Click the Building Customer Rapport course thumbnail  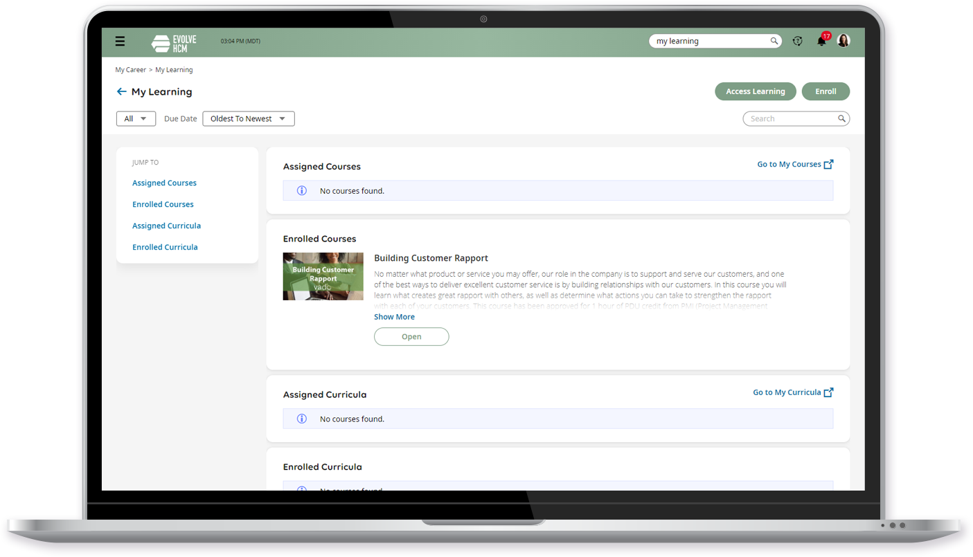click(323, 276)
